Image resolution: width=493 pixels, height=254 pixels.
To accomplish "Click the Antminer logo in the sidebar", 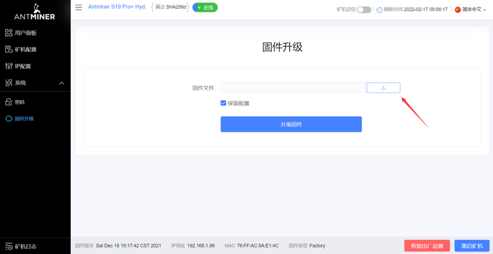I will 35,13.
